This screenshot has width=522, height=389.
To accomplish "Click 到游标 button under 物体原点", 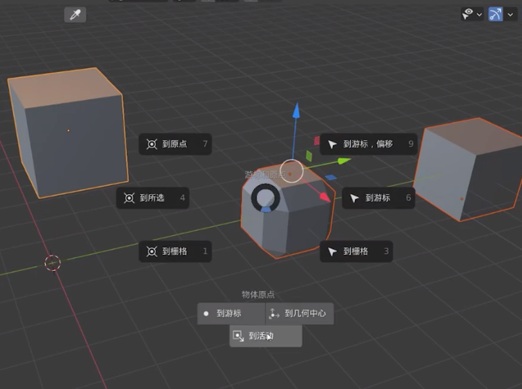I will tap(231, 314).
